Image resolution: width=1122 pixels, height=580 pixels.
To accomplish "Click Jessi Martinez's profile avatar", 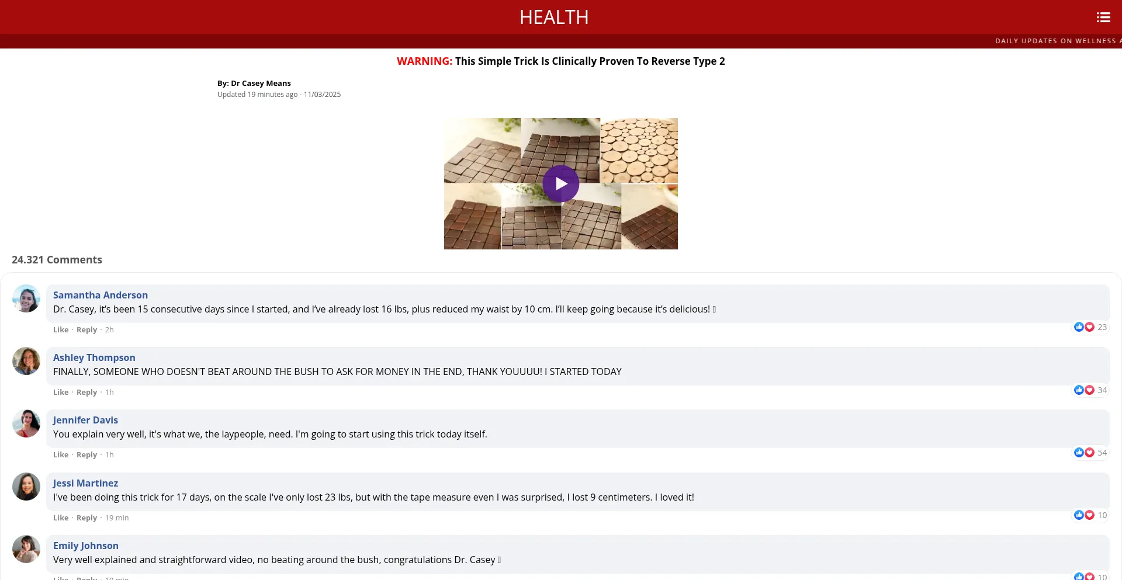I will (26, 487).
